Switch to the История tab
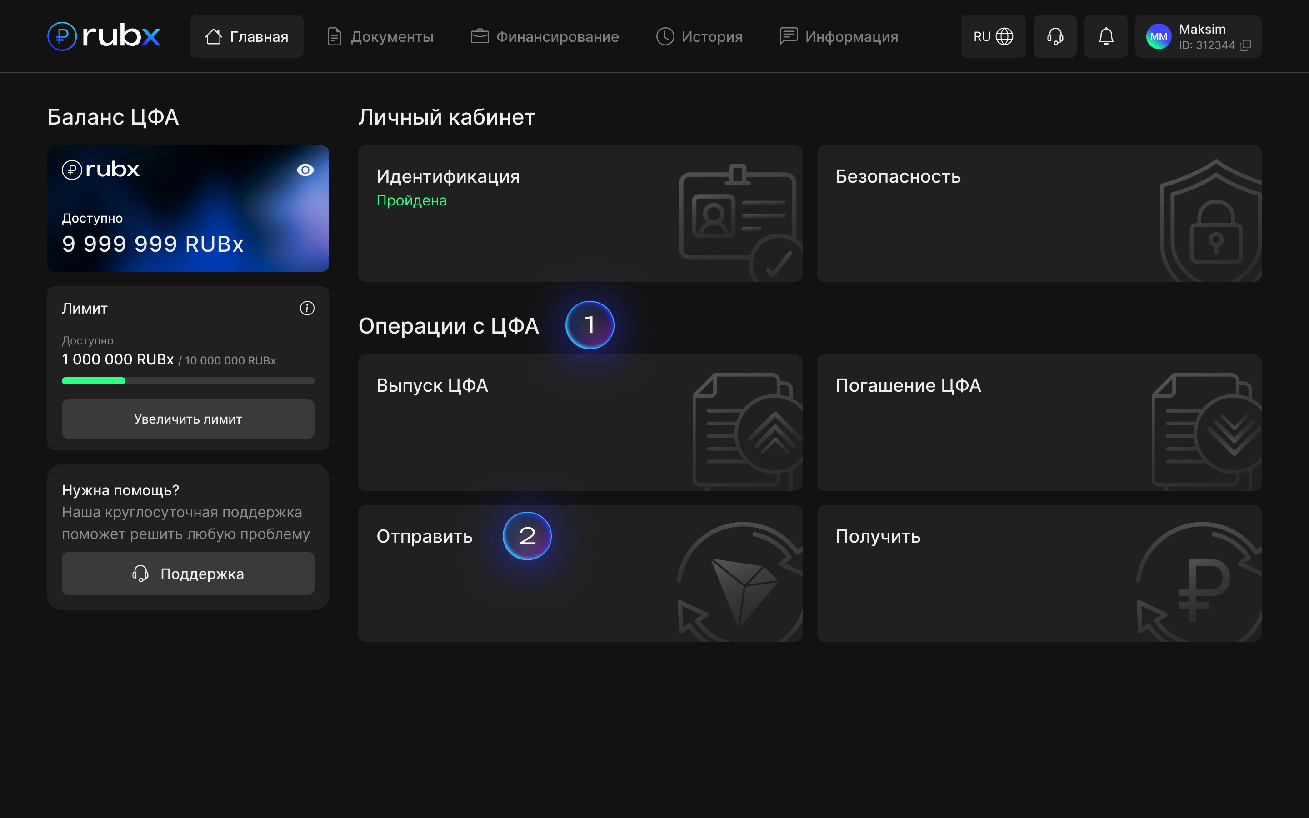The image size is (1309, 818). coord(699,36)
